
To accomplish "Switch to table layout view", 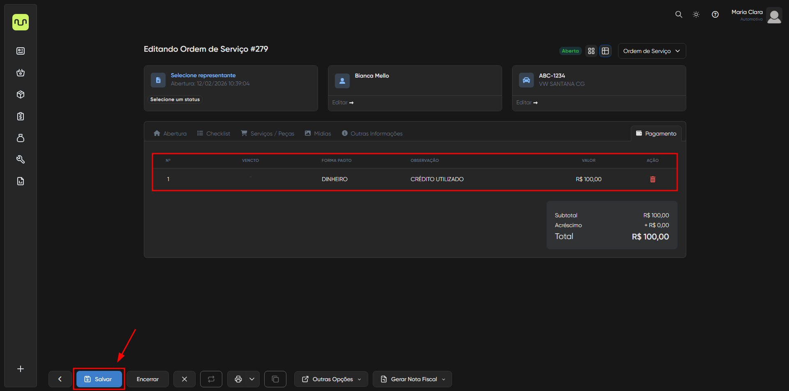I will (605, 51).
